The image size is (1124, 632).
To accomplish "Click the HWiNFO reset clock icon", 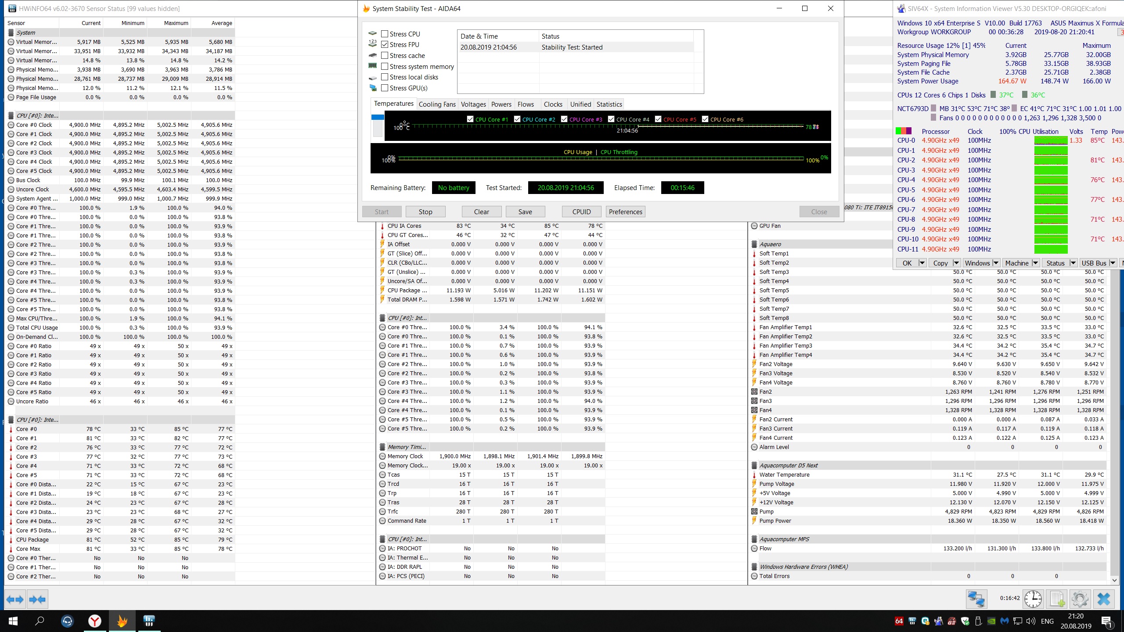I will coord(1033,599).
